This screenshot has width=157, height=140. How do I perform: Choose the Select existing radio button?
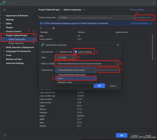pos(76,52)
